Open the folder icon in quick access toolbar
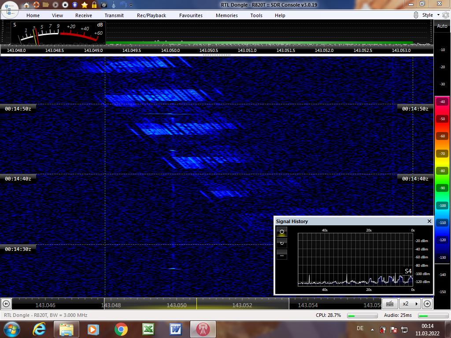 point(46,5)
